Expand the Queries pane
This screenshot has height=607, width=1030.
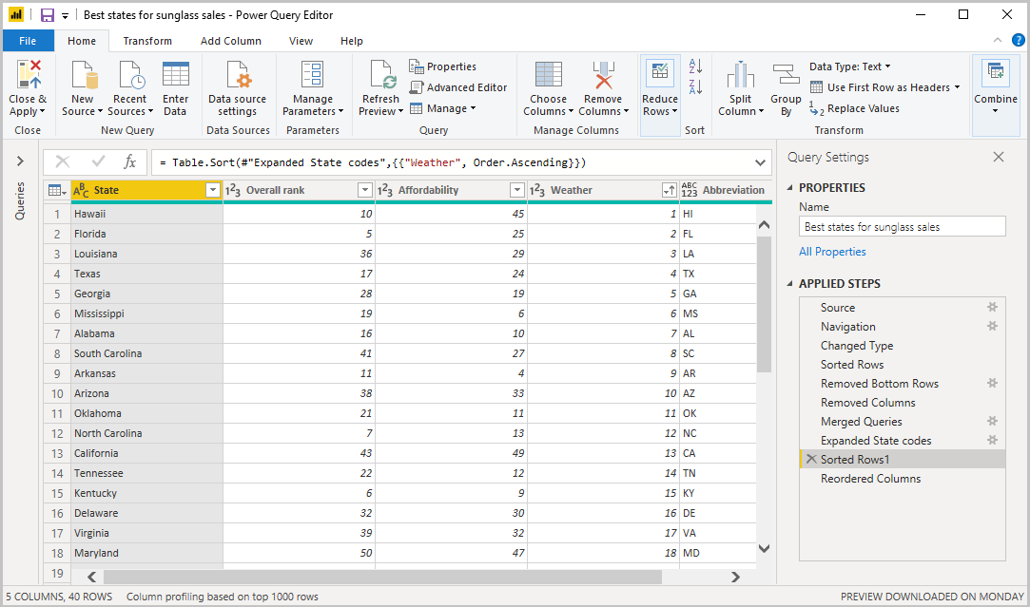click(x=20, y=161)
